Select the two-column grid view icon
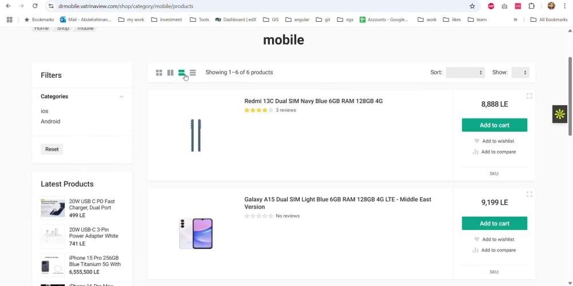Viewport: 573px width, 286px height. (x=170, y=73)
